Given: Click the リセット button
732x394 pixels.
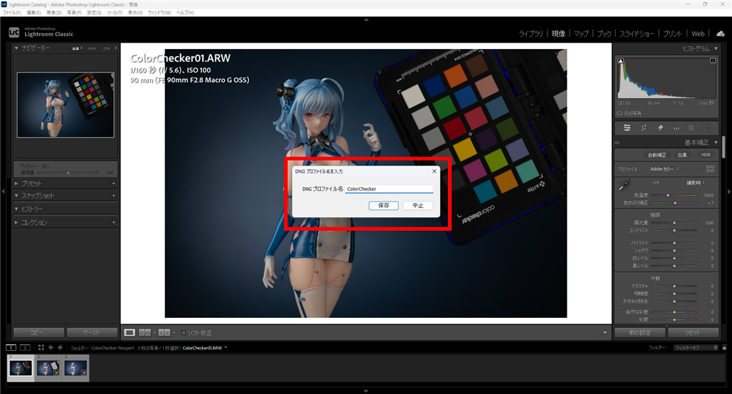Looking at the screenshot, I should pos(693,332).
